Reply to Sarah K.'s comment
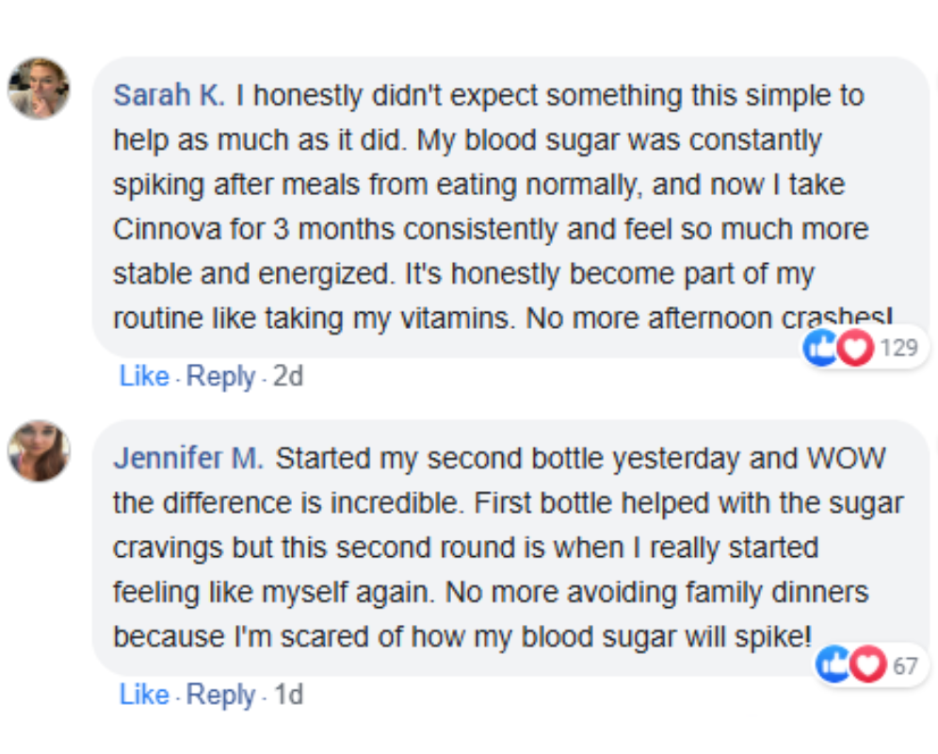 click(x=220, y=376)
